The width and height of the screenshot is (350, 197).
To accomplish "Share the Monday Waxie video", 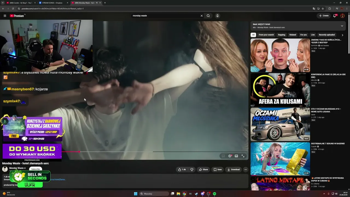I will click(203, 170).
